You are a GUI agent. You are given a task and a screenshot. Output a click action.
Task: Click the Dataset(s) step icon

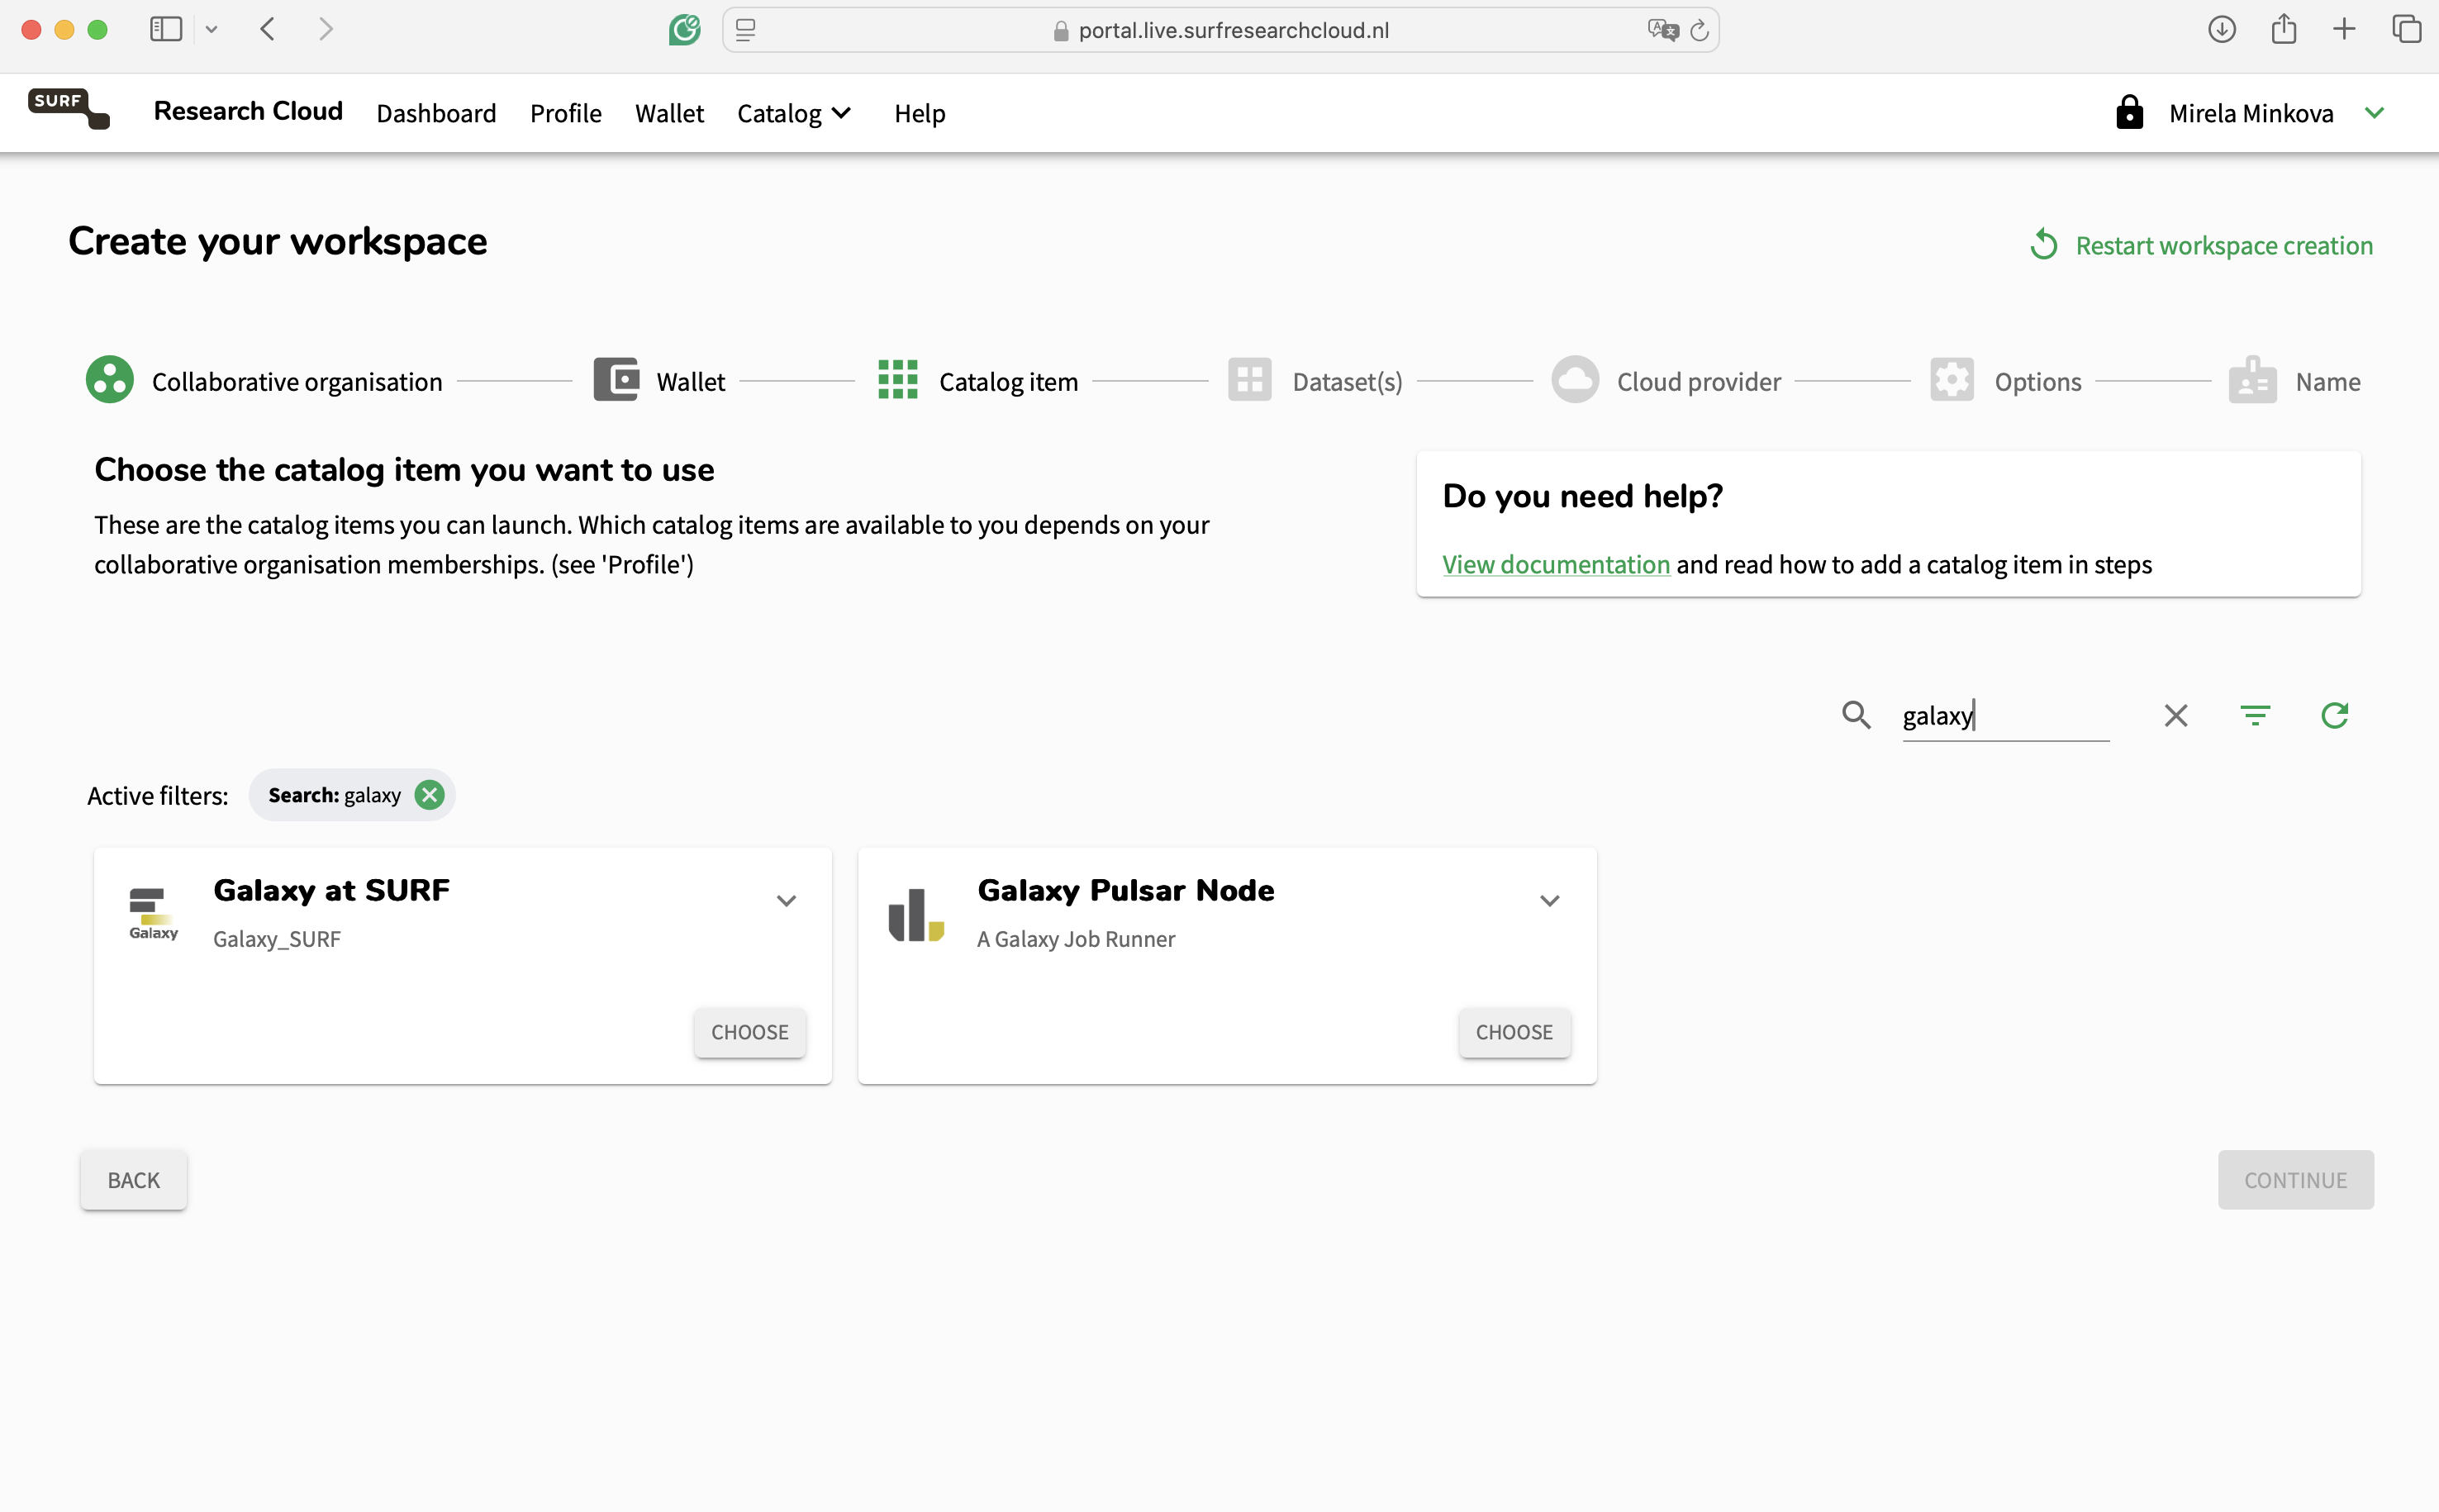tap(1249, 380)
